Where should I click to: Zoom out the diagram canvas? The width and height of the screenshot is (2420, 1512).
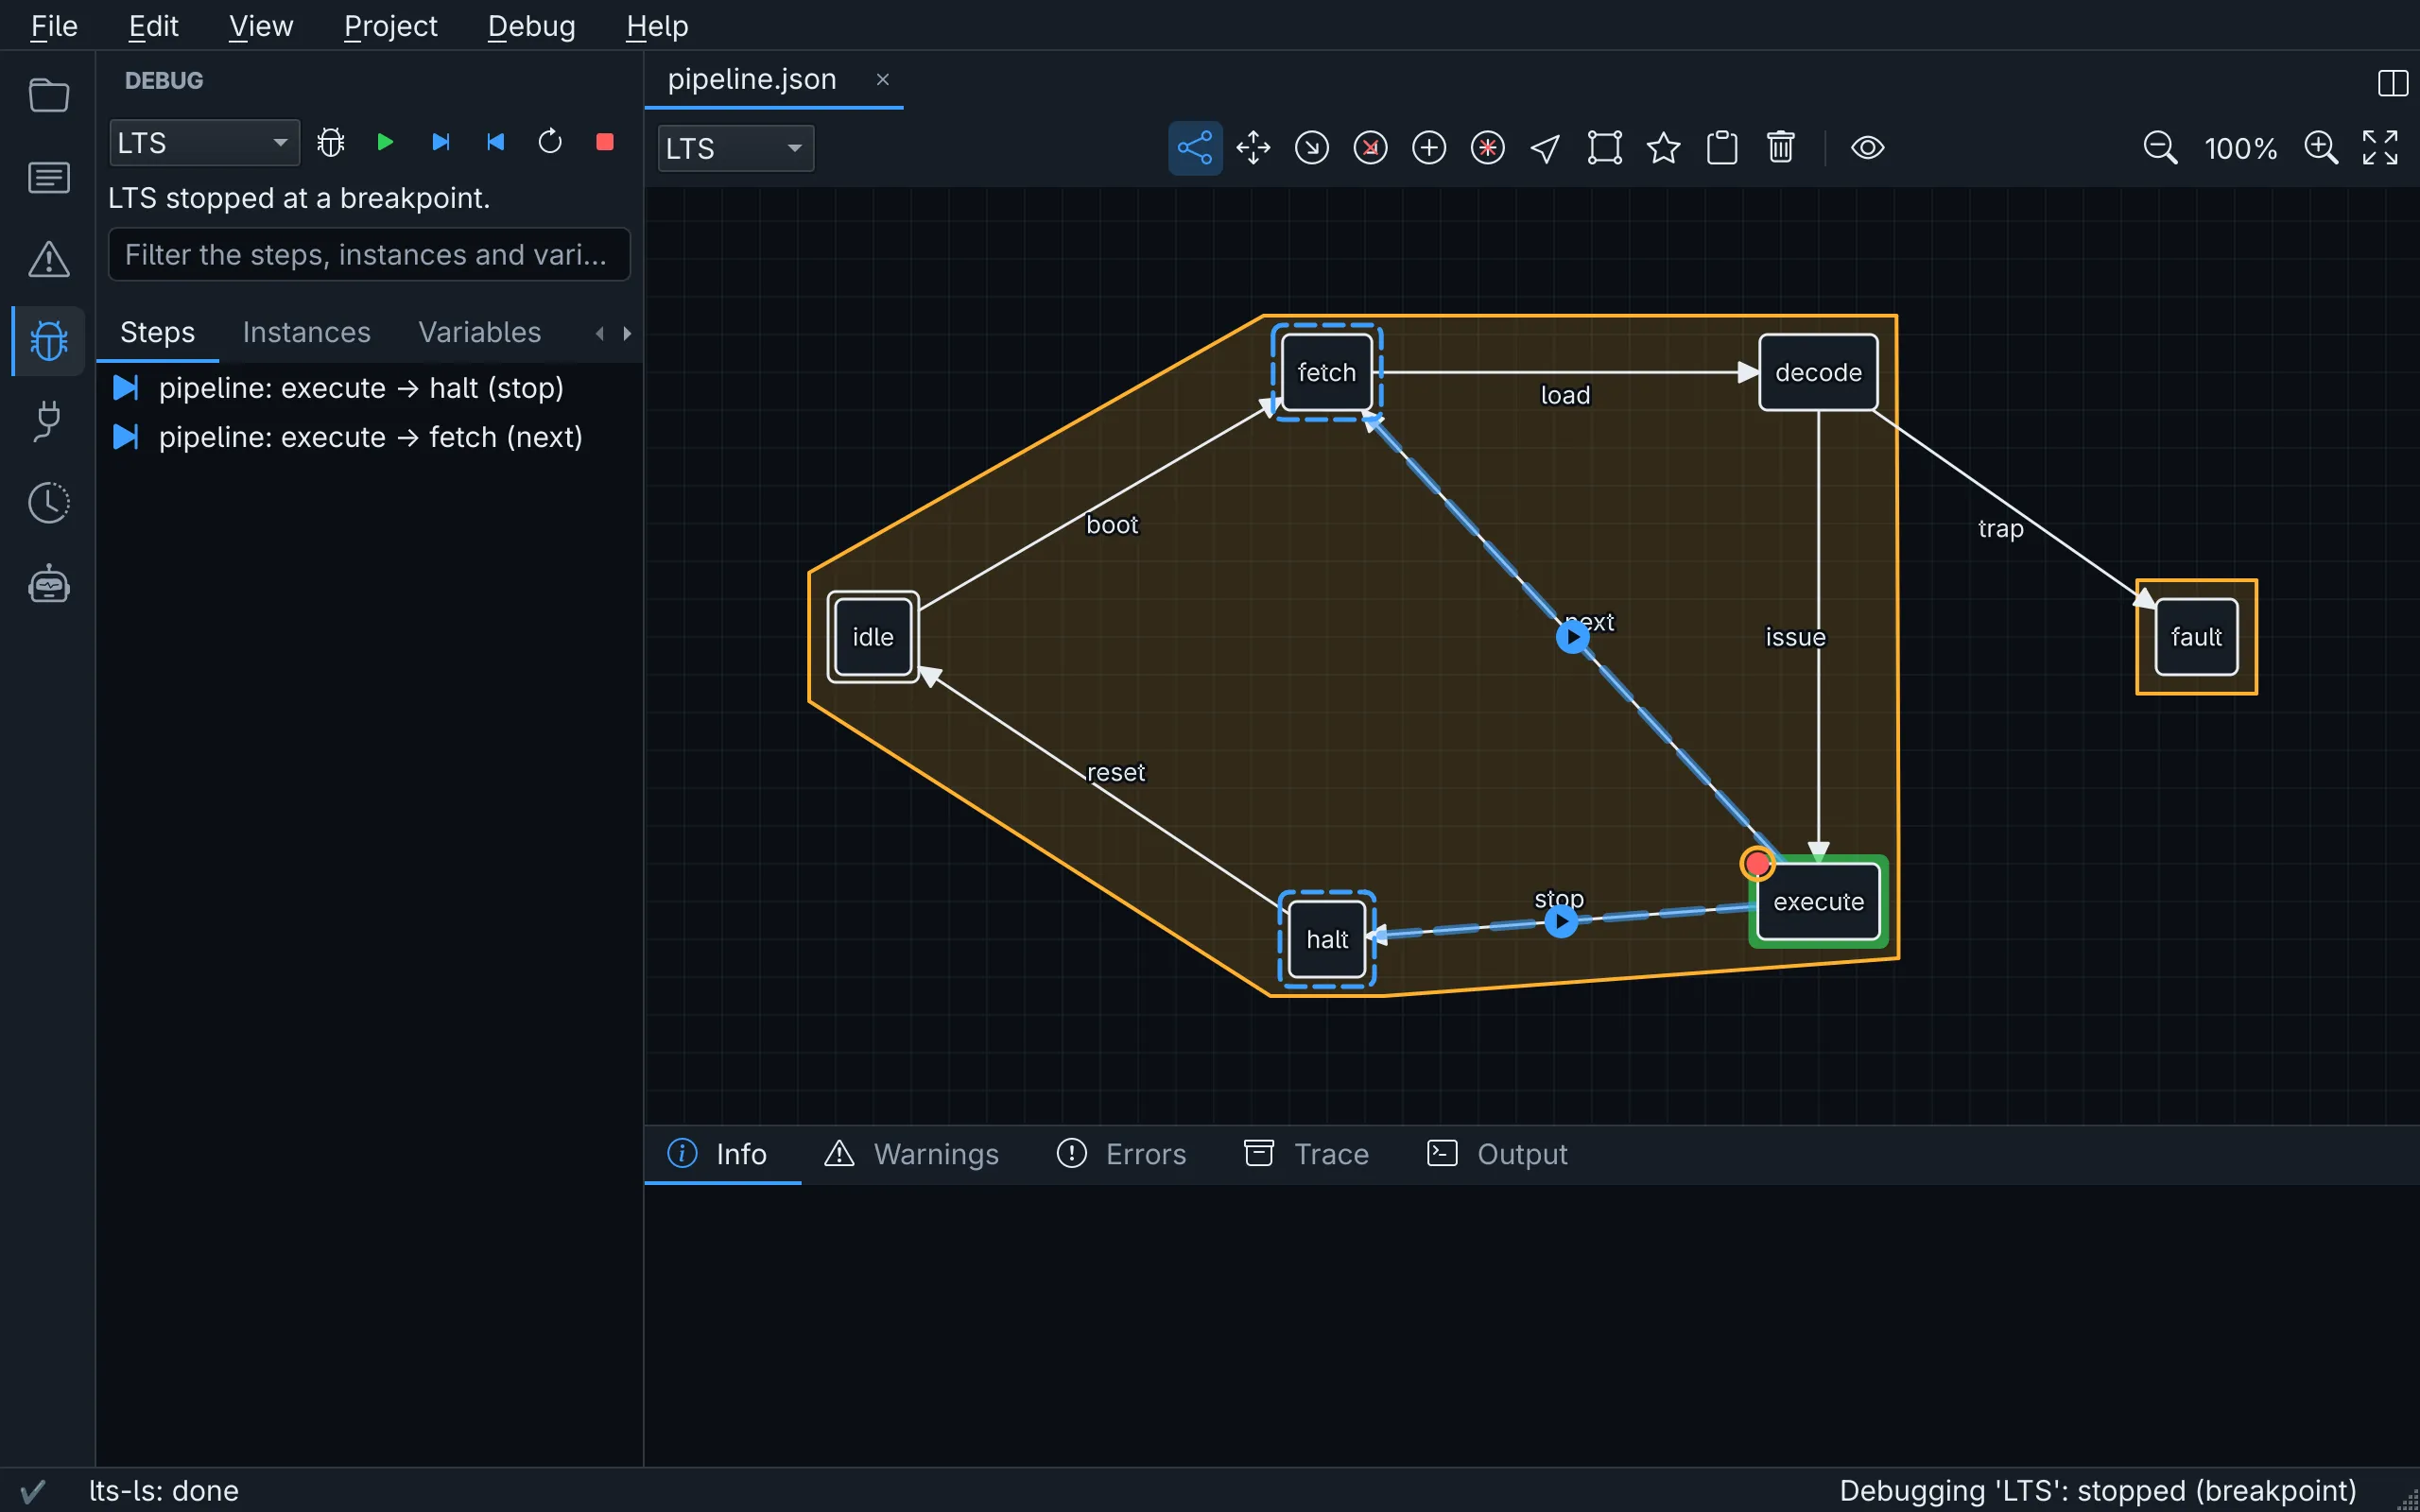tap(2160, 148)
